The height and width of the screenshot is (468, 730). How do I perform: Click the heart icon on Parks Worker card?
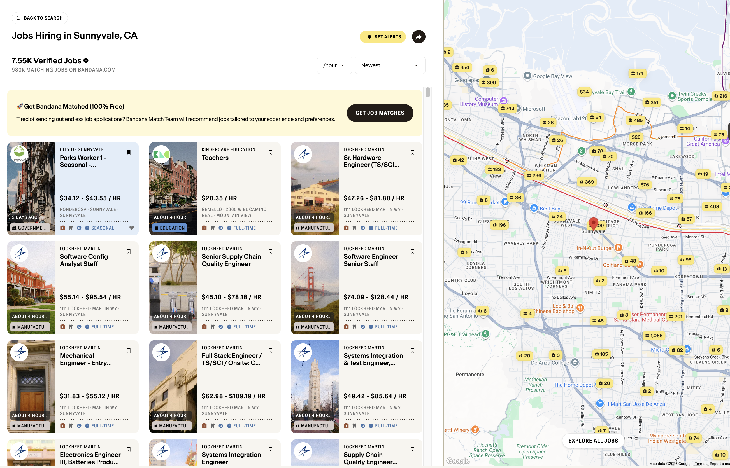pos(132,228)
